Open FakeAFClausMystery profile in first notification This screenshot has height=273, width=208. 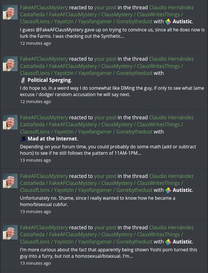(x=44, y=8)
